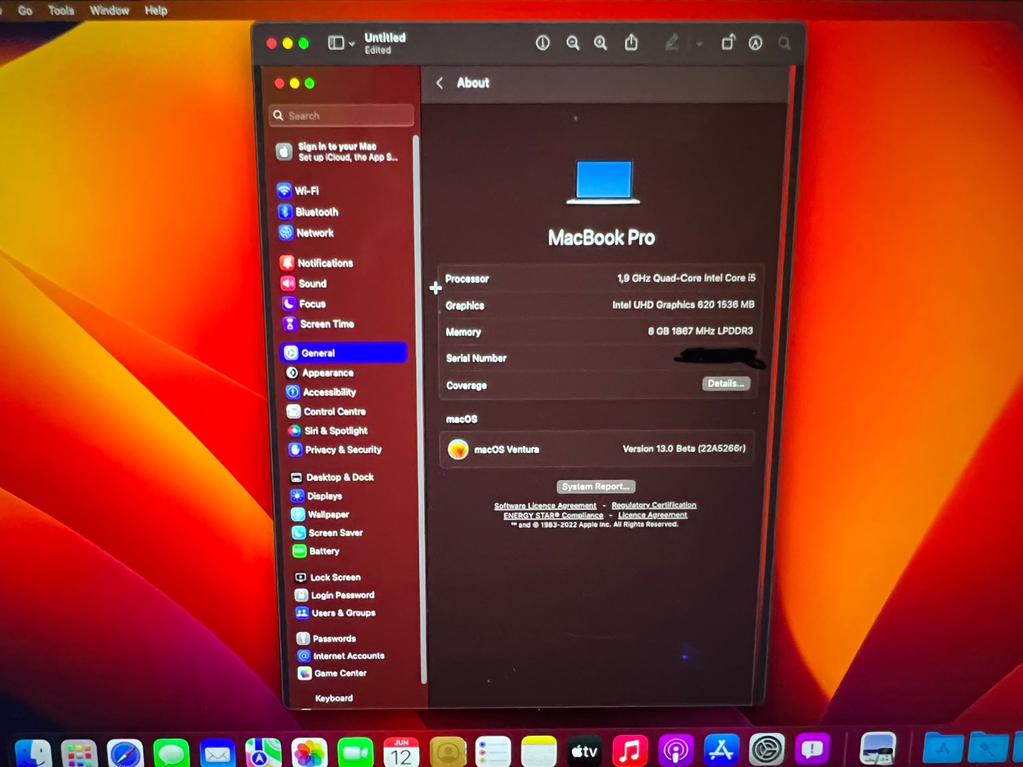
Task: Go back using the chevron beside About
Action: (x=440, y=83)
